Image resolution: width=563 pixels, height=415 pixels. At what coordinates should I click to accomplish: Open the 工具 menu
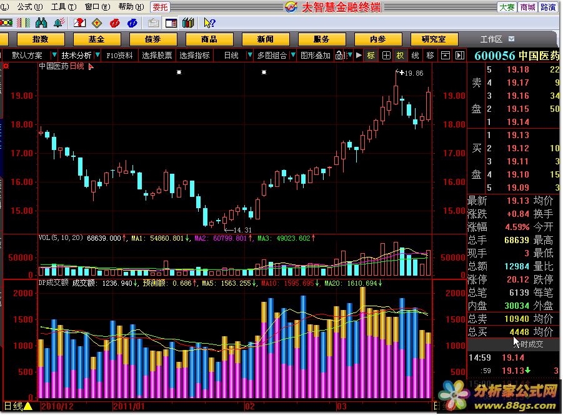point(64,7)
